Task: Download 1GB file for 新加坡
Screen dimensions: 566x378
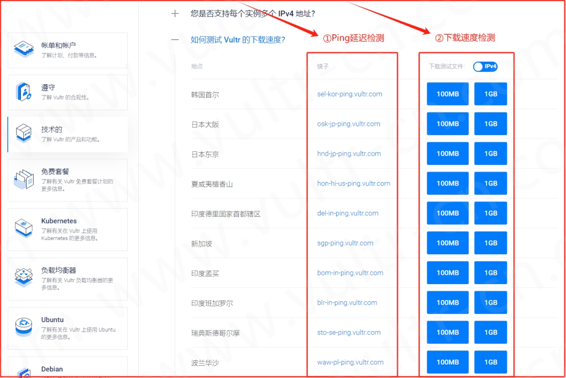Action: [491, 243]
